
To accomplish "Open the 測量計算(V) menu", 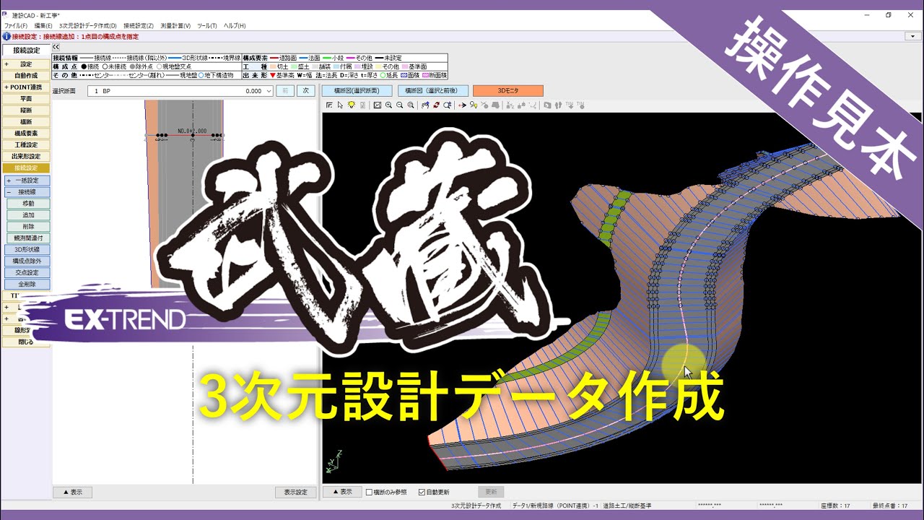I will coord(175,25).
